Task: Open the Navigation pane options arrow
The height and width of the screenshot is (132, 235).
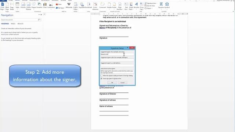Action: [x=39, y=15]
